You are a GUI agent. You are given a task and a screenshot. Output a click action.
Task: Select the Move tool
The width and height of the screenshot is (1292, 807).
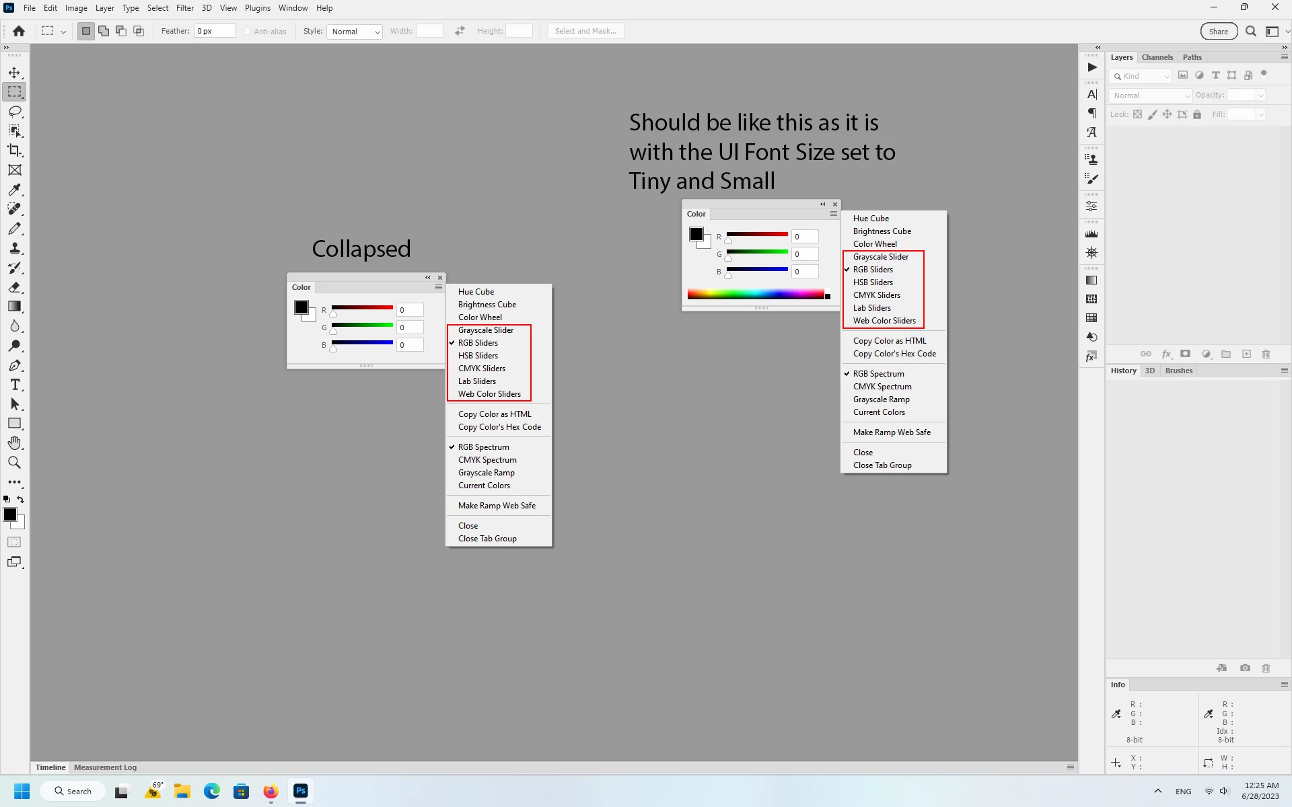(14, 73)
